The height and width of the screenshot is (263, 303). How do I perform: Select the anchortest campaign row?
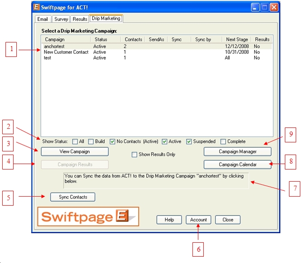click(x=55, y=46)
